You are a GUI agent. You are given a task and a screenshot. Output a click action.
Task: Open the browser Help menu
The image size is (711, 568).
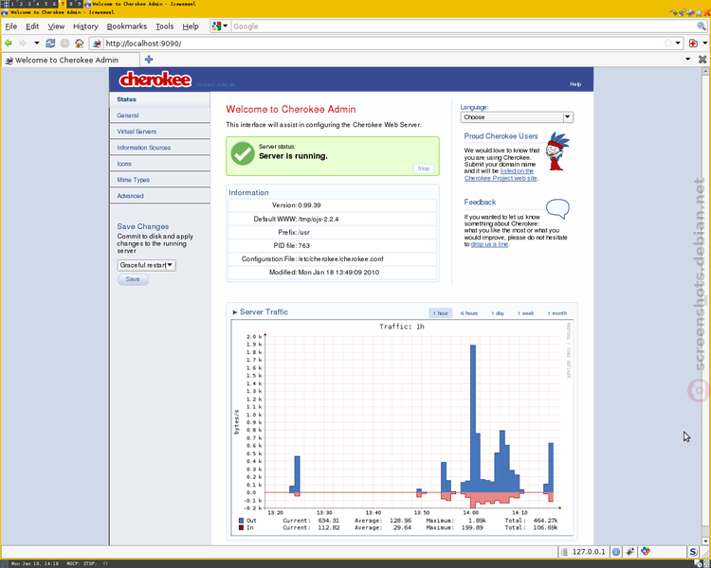click(191, 27)
